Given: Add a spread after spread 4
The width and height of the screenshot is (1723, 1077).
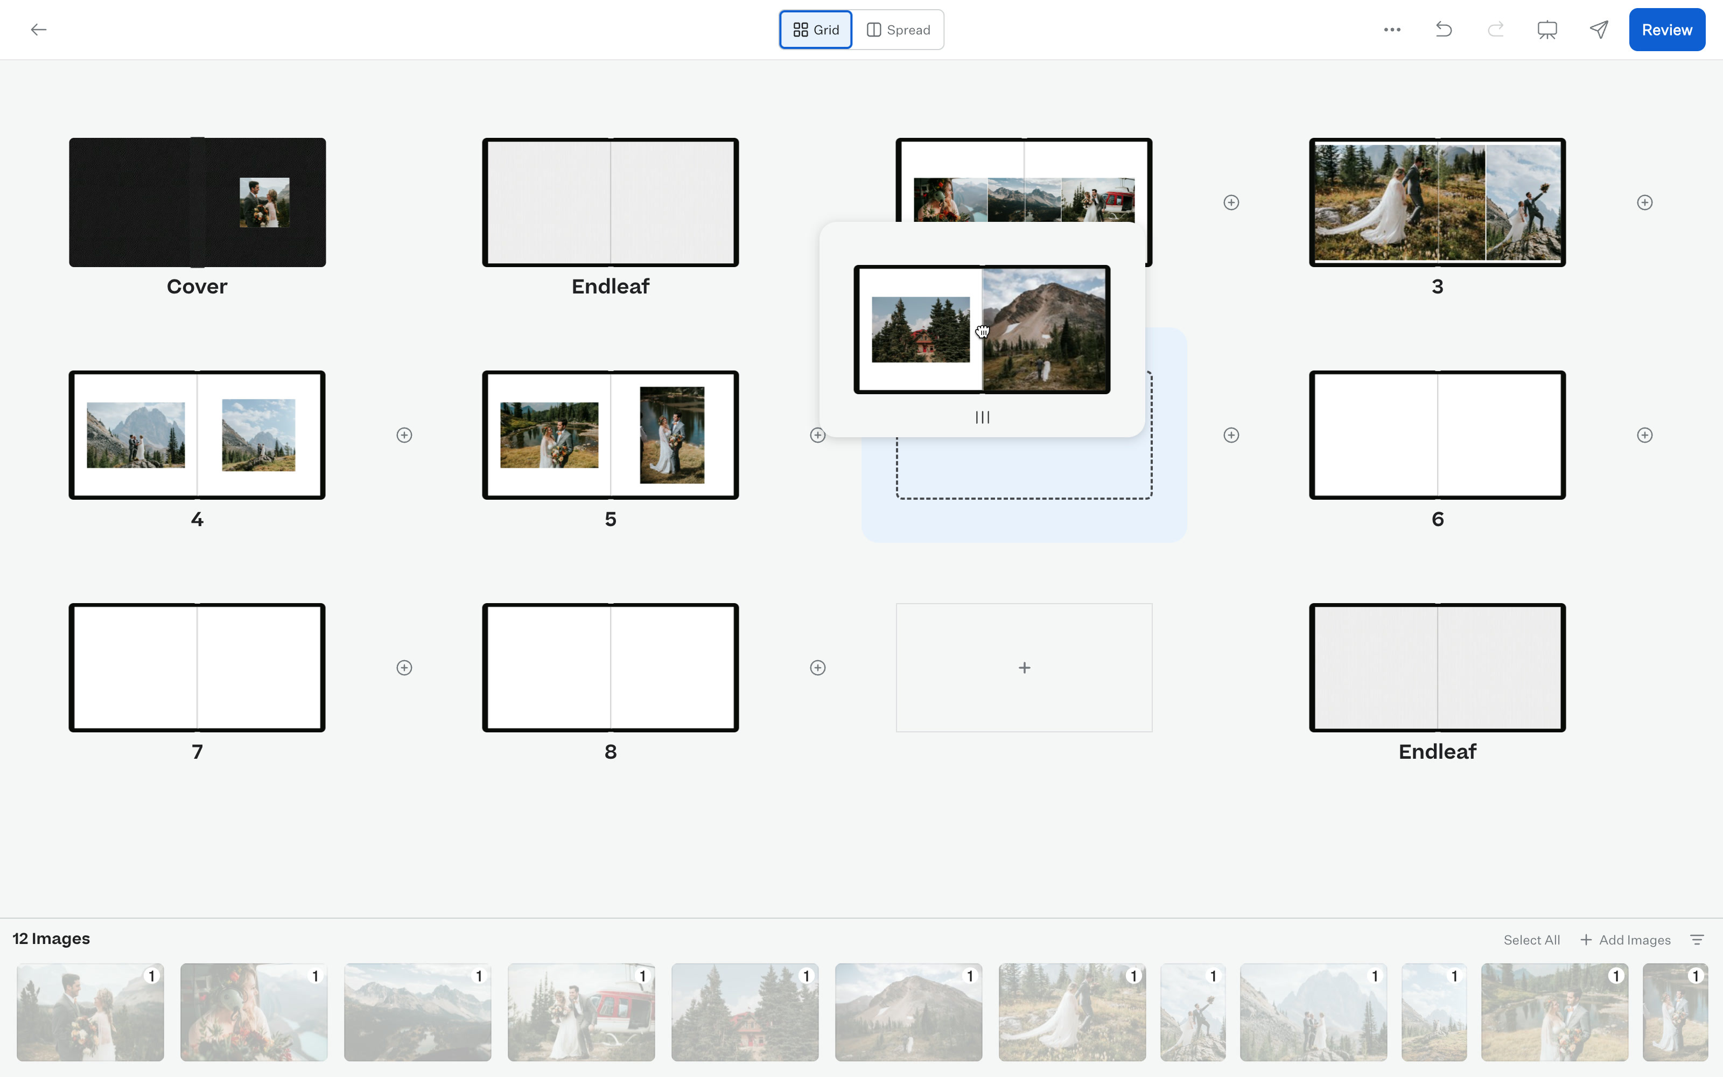Looking at the screenshot, I should [x=404, y=435].
